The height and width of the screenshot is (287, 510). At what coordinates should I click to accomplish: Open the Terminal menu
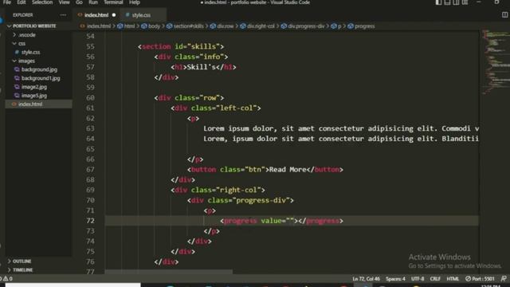[x=113, y=2]
